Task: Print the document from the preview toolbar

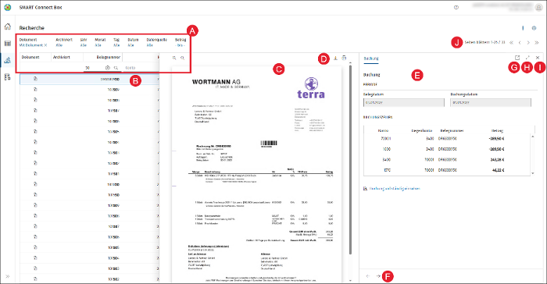Action: pyautogui.click(x=344, y=59)
